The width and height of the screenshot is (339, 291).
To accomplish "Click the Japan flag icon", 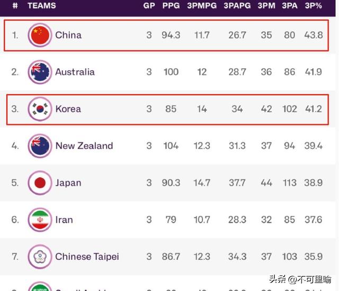I will click(x=40, y=183).
